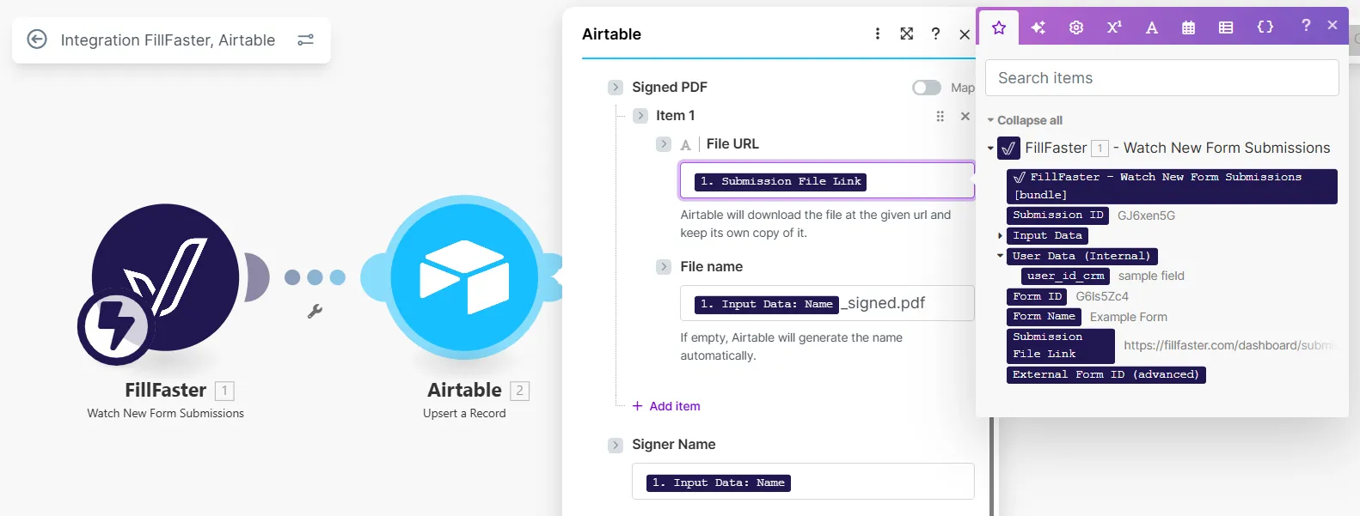Click the File name input field
The height and width of the screenshot is (516, 1360).
click(827, 303)
